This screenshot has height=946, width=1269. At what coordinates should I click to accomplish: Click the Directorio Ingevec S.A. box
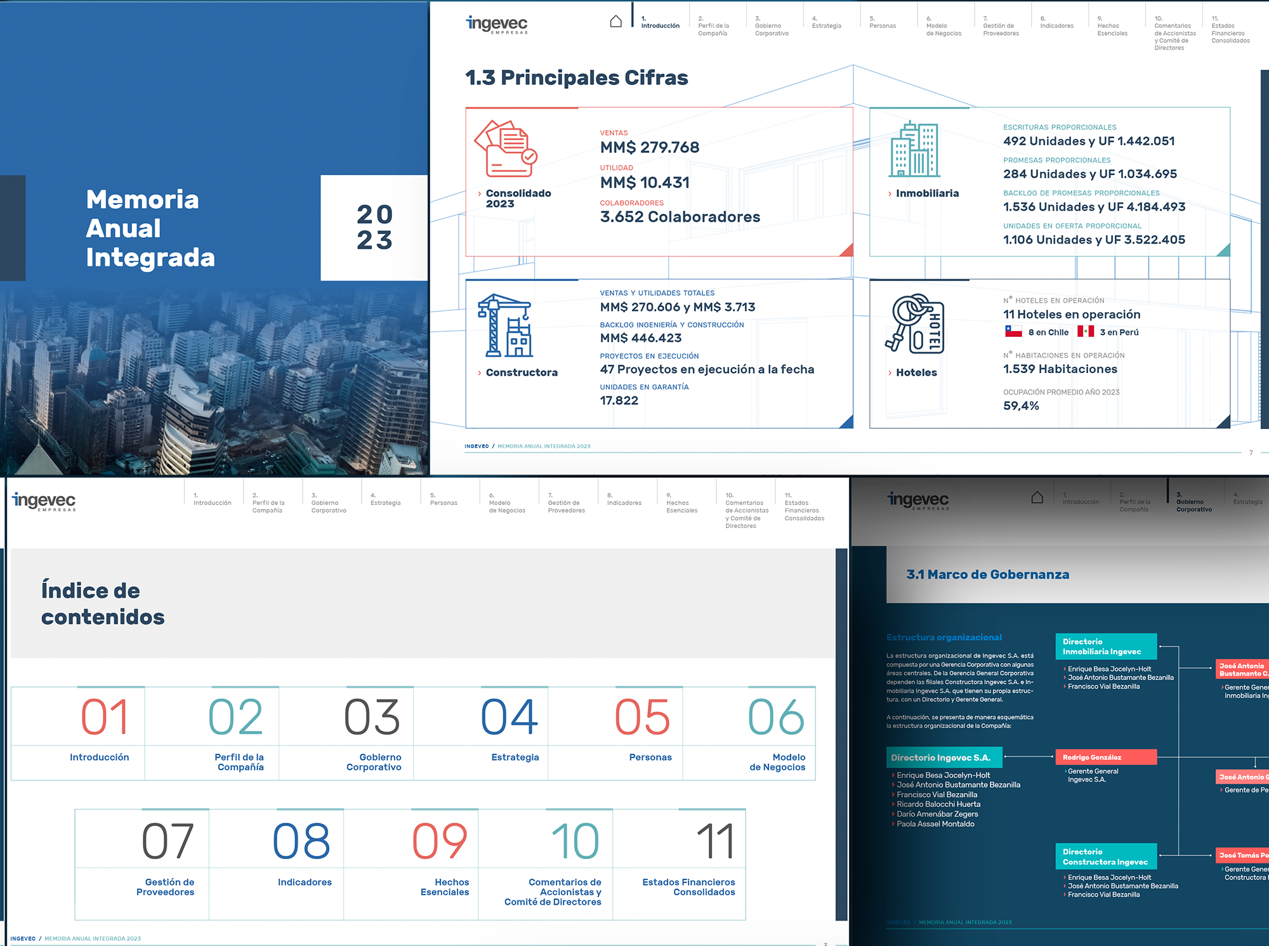944,757
